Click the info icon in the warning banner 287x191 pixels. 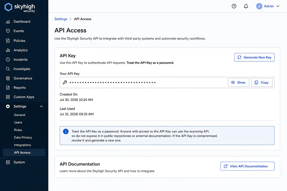66,131
